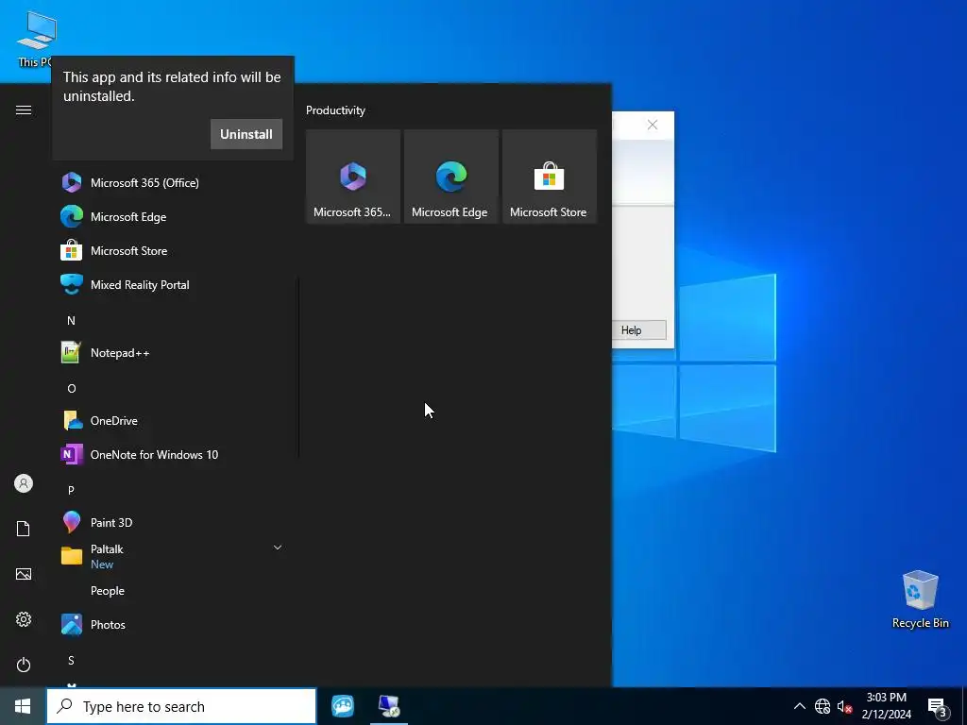Select the This PC desktop icon

pyautogui.click(x=36, y=38)
